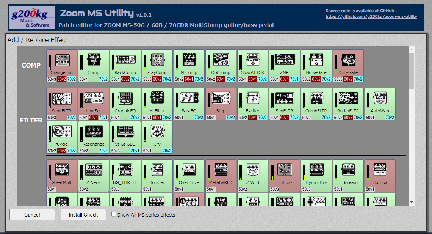Select the St Gt GEQ effect

125,137
